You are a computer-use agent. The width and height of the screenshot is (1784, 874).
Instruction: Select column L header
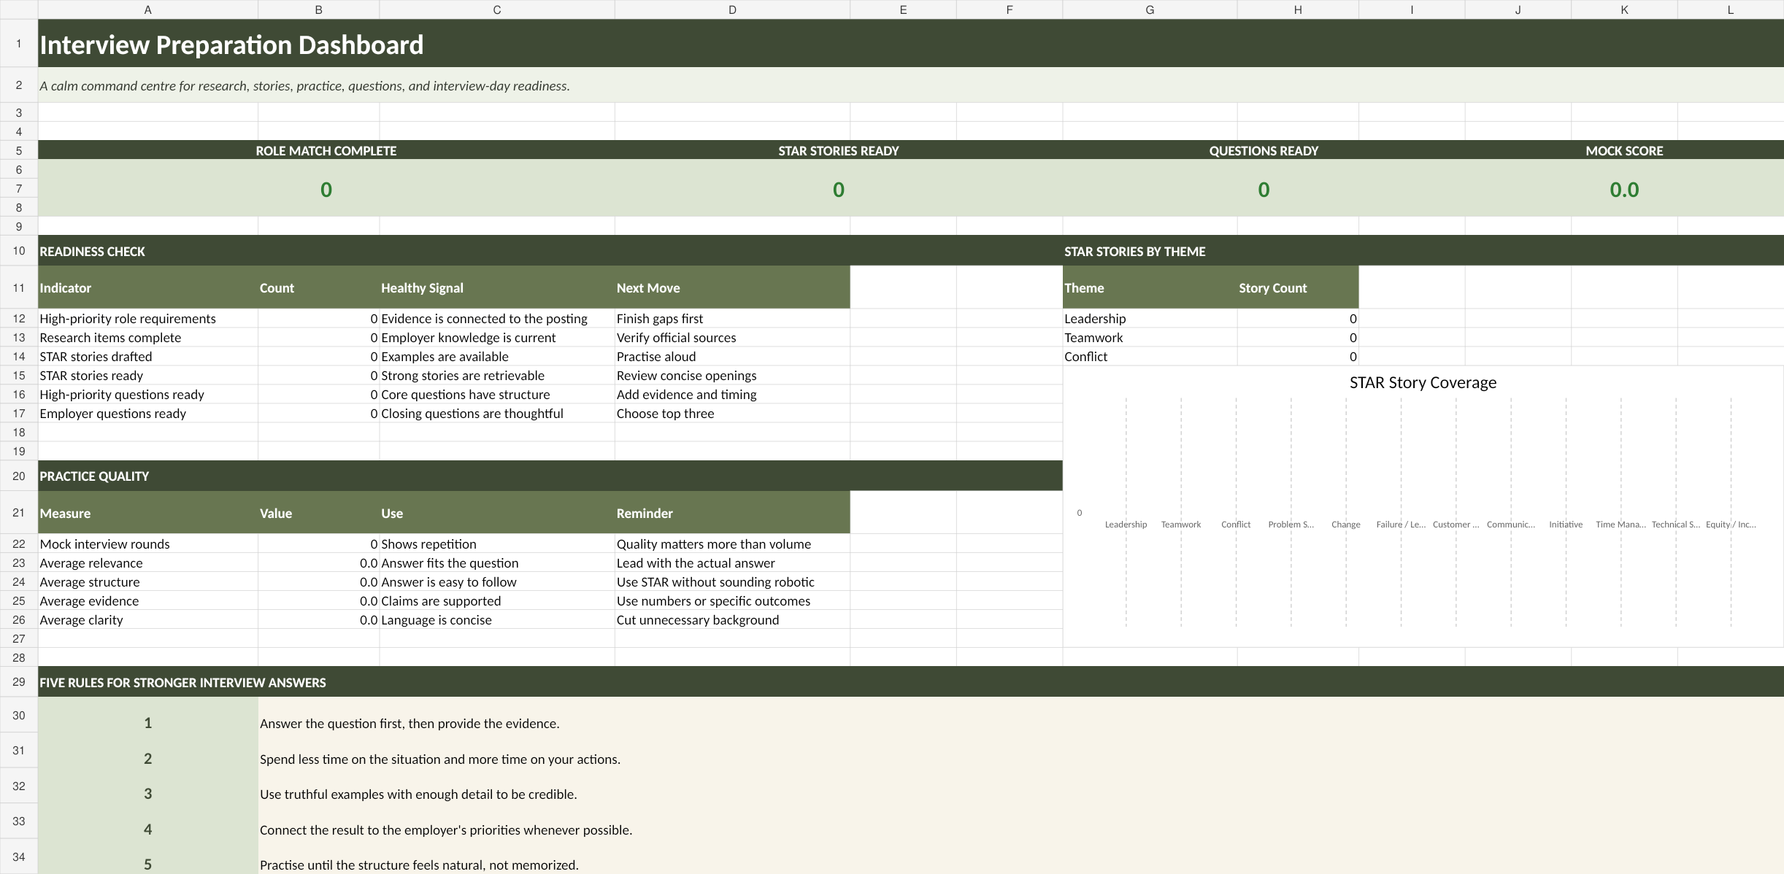point(1731,9)
